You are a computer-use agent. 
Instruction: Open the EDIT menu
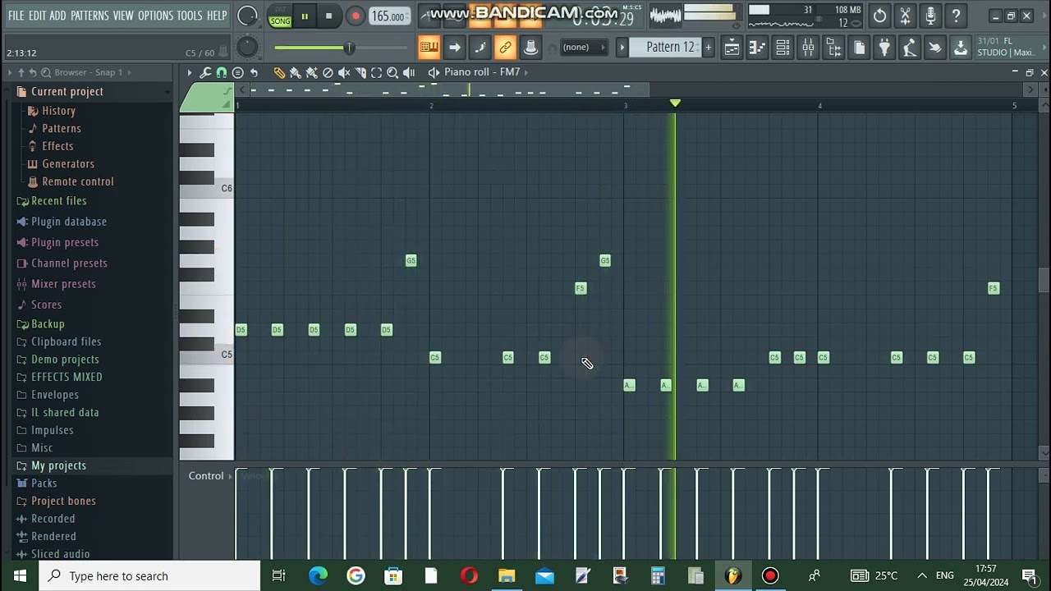tap(37, 16)
